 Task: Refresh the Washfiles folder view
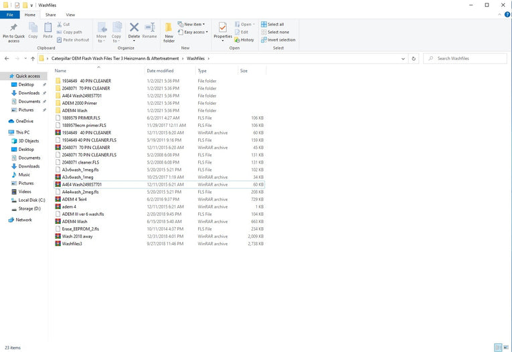click(414, 59)
